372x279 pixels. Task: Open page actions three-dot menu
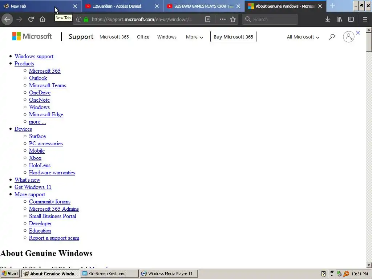click(223, 19)
